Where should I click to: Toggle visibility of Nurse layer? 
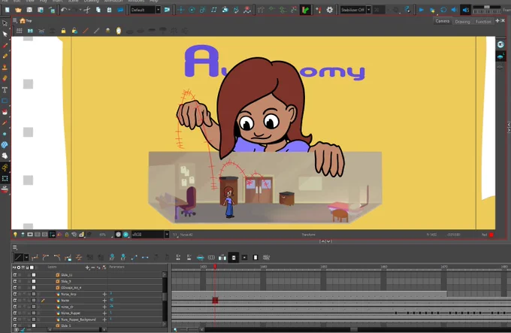click(15, 301)
